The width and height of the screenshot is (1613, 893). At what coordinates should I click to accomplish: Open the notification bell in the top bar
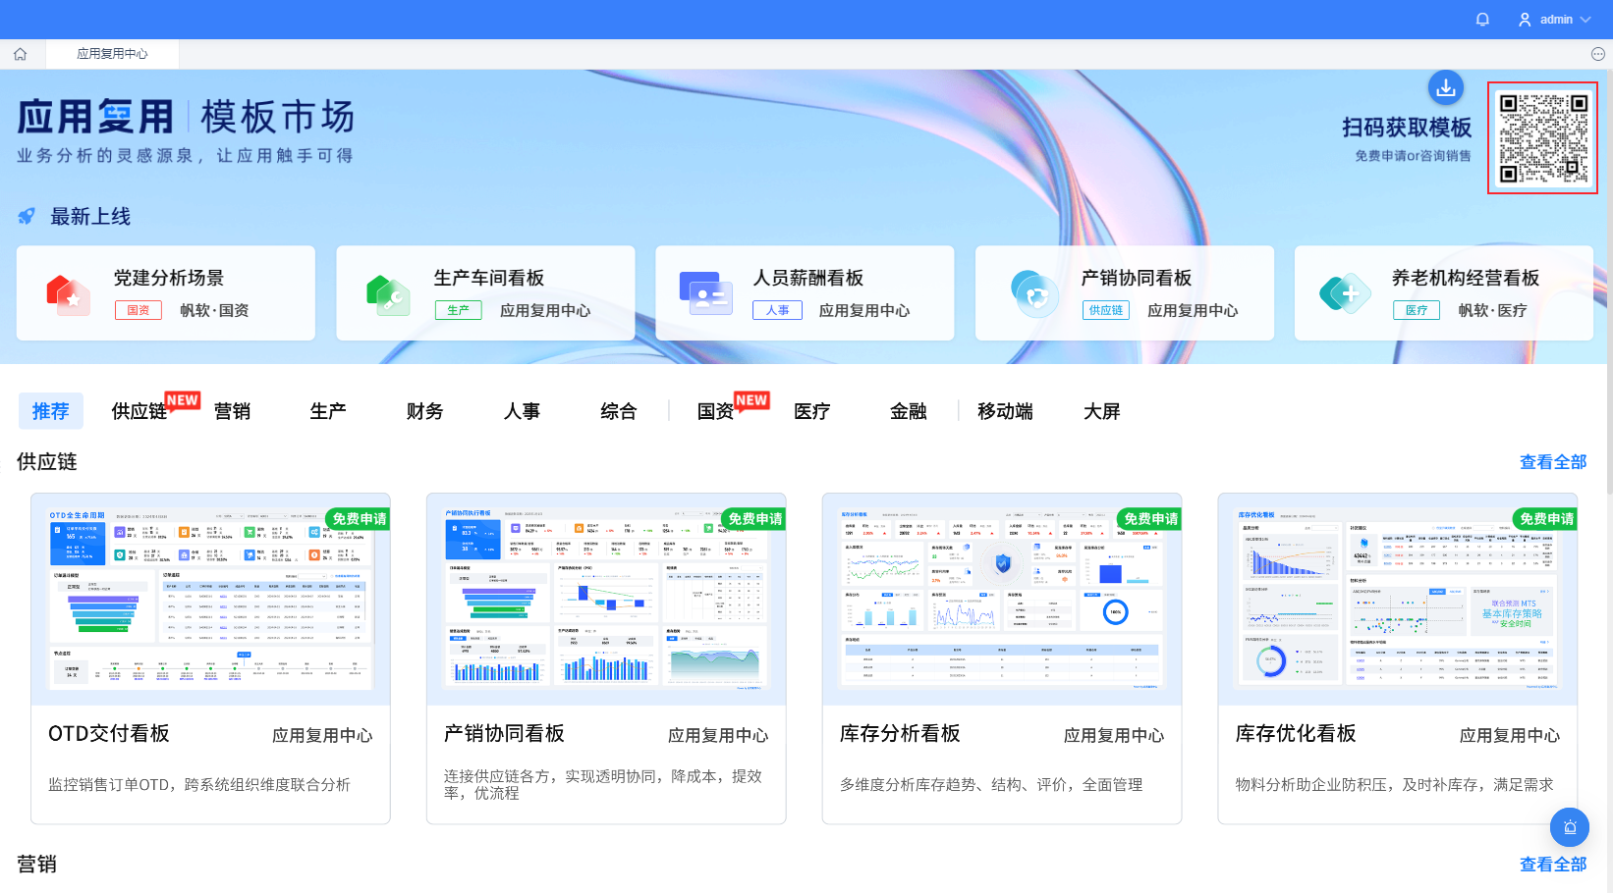[1482, 19]
